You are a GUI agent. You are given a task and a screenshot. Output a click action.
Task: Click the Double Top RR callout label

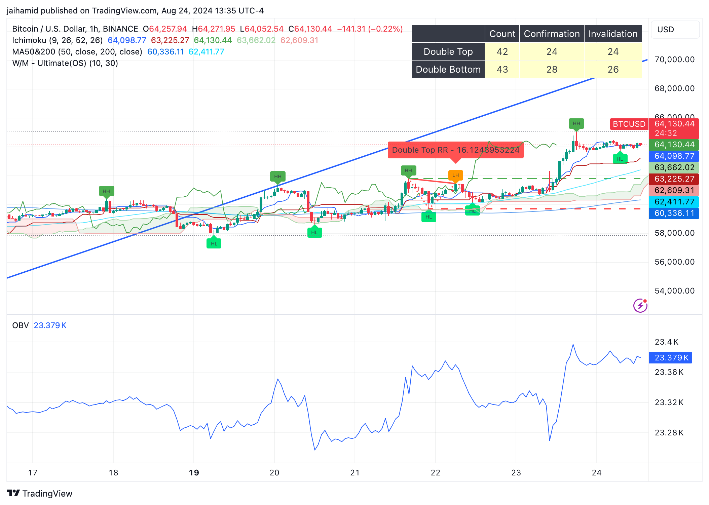[x=455, y=150]
